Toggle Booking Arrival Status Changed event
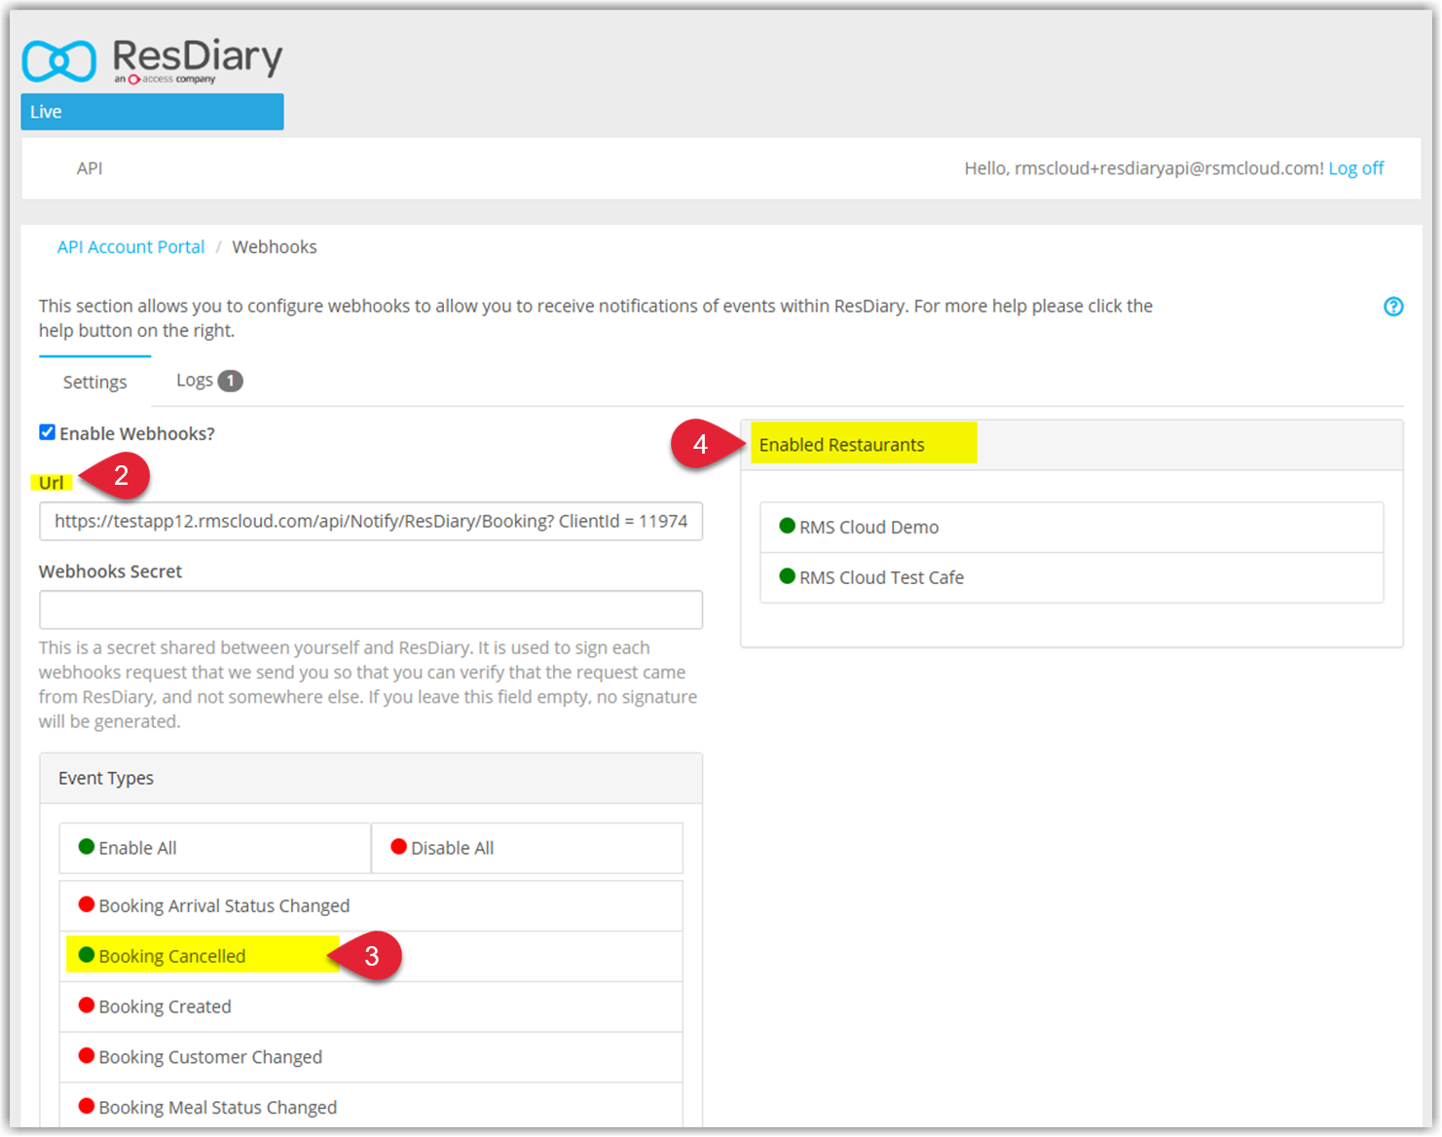The image size is (1442, 1137). (371, 906)
